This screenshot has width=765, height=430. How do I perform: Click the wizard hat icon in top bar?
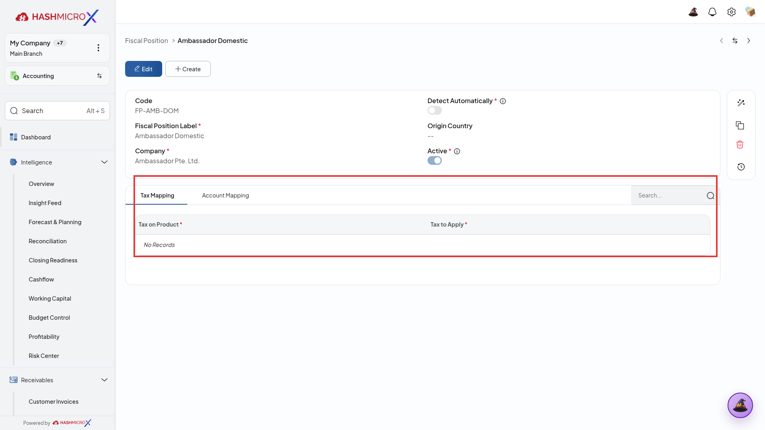[693, 12]
